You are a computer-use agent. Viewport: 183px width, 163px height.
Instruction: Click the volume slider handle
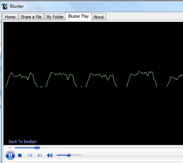point(69,155)
